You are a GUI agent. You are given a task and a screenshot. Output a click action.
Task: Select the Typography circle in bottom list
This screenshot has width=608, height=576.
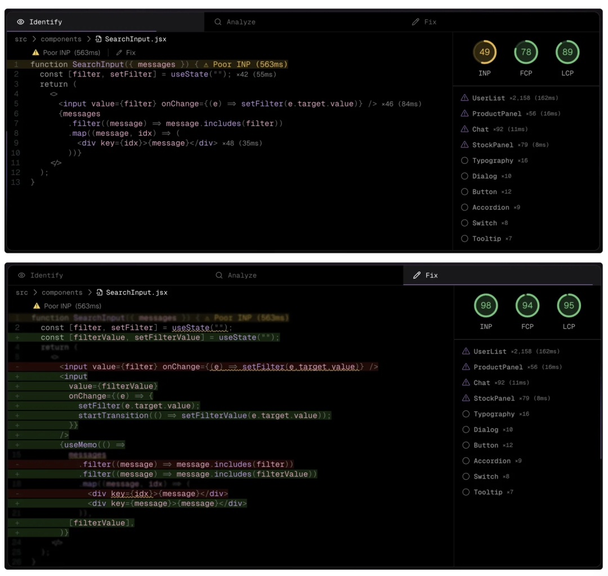click(x=466, y=414)
